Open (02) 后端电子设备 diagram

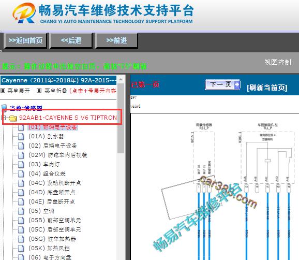pos(53,146)
